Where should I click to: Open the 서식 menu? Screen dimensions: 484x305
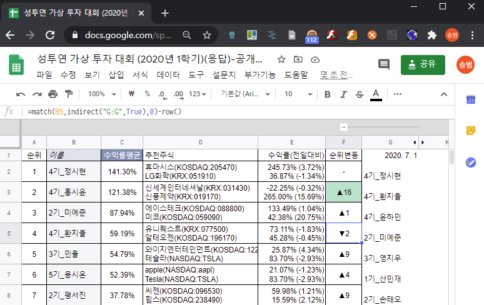(x=140, y=75)
